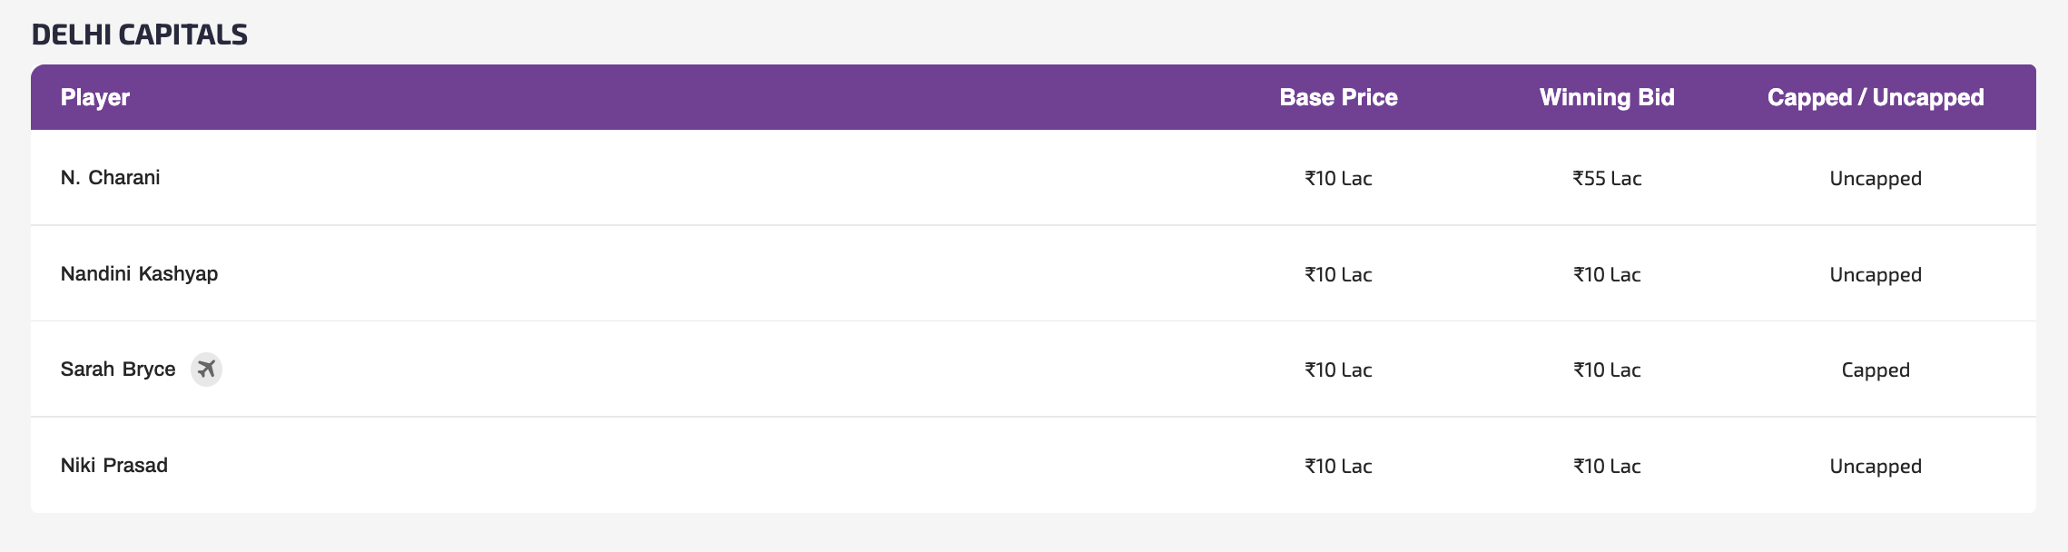Select player name N. Charani
2068x552 pixels.
111,178
